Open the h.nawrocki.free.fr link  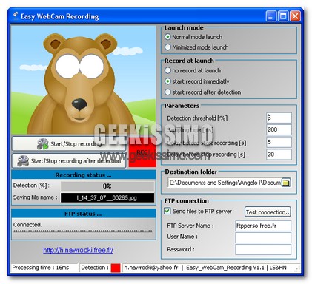[79, 250]
